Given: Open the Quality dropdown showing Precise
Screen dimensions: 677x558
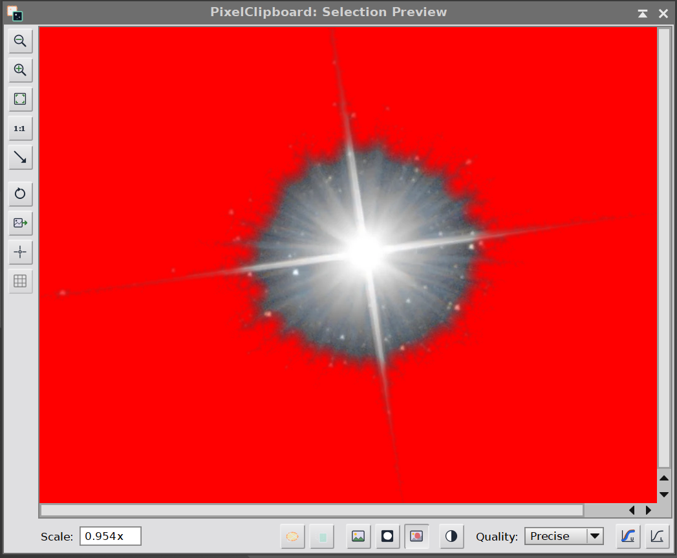Looking at the screenshot, I should pyautogui.click(x=564, y=536).
